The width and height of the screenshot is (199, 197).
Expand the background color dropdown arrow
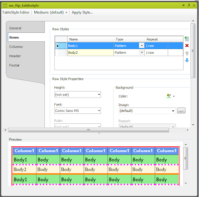click(174, 96)
